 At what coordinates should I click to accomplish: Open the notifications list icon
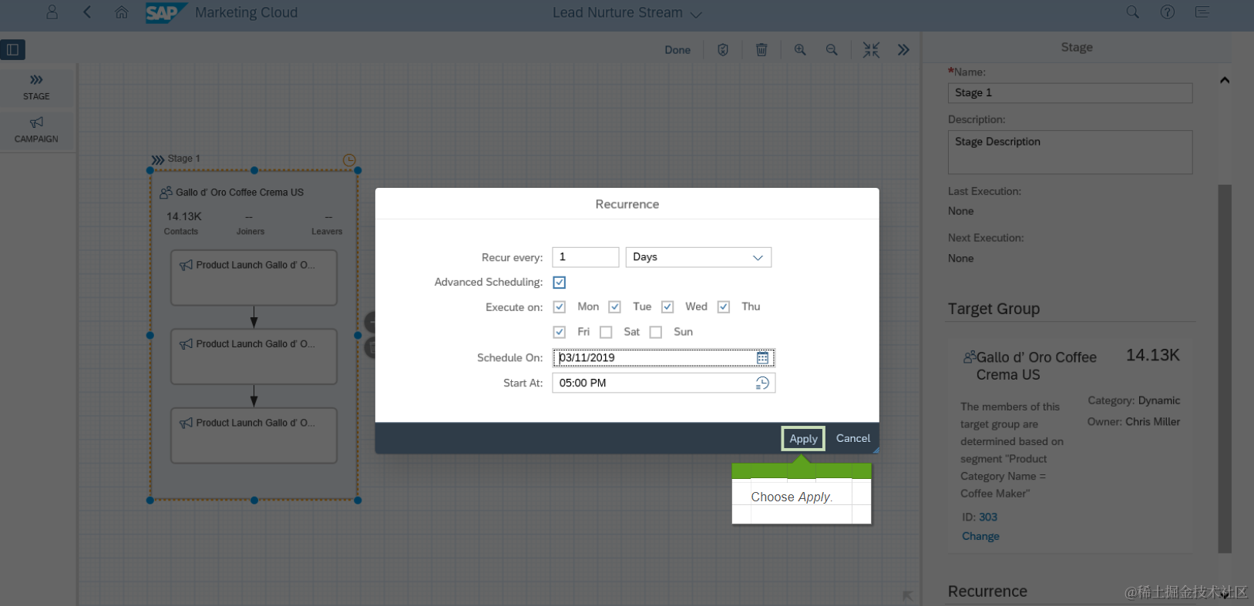(x=1202, y=12)
